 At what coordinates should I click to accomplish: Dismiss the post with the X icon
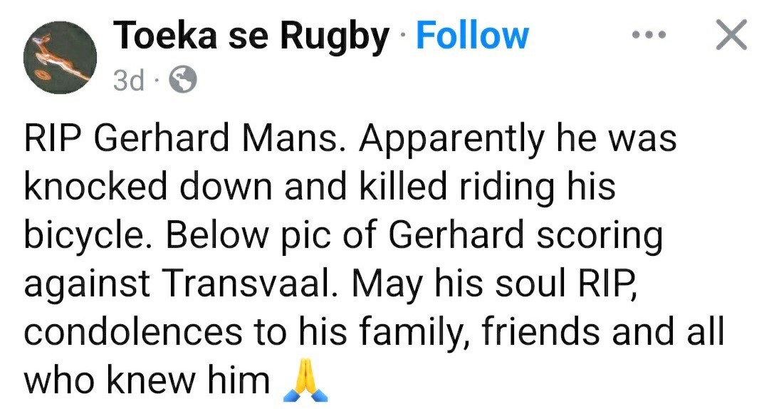coord(731,36)
